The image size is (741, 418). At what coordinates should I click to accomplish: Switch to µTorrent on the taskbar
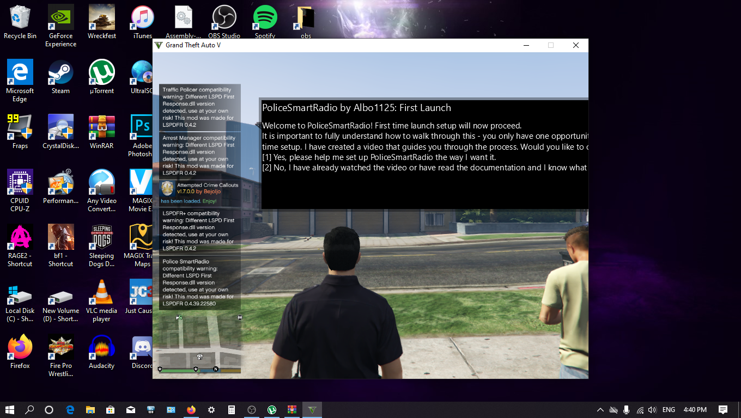[x=272, y=410]
